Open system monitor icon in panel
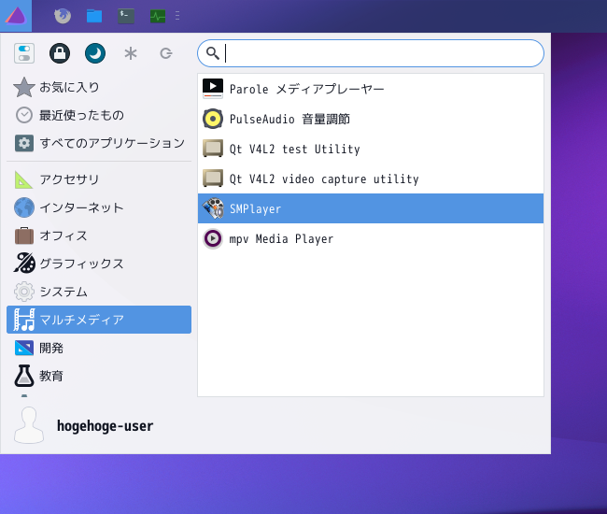607x514 pixels. (158, 16)
